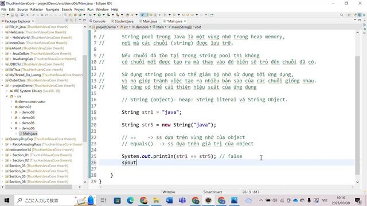Click the New file toolbar icon
The width and height of the screenshot is (367, 206).
tap(3, 15)
